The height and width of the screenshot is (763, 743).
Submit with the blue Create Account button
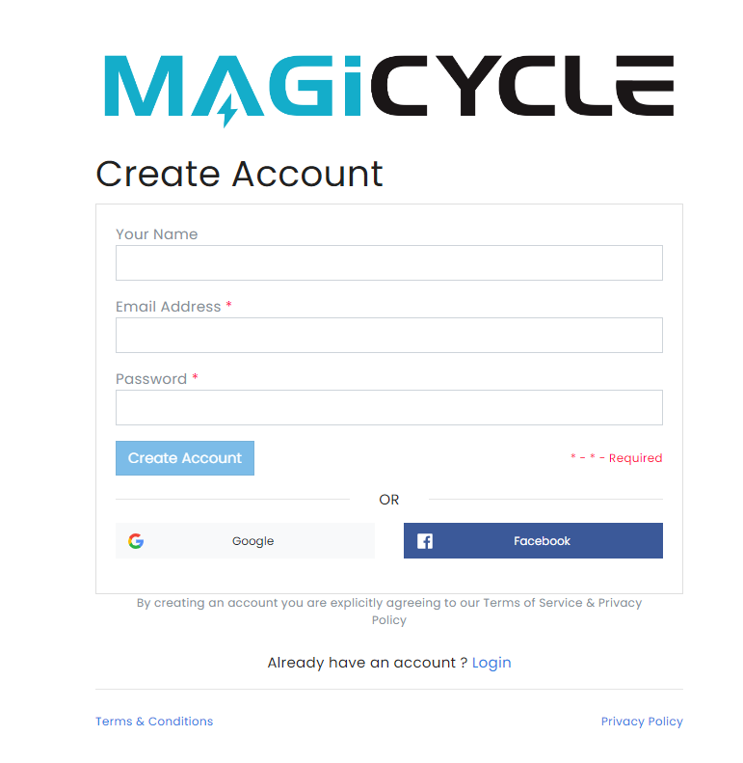point(185,458)
